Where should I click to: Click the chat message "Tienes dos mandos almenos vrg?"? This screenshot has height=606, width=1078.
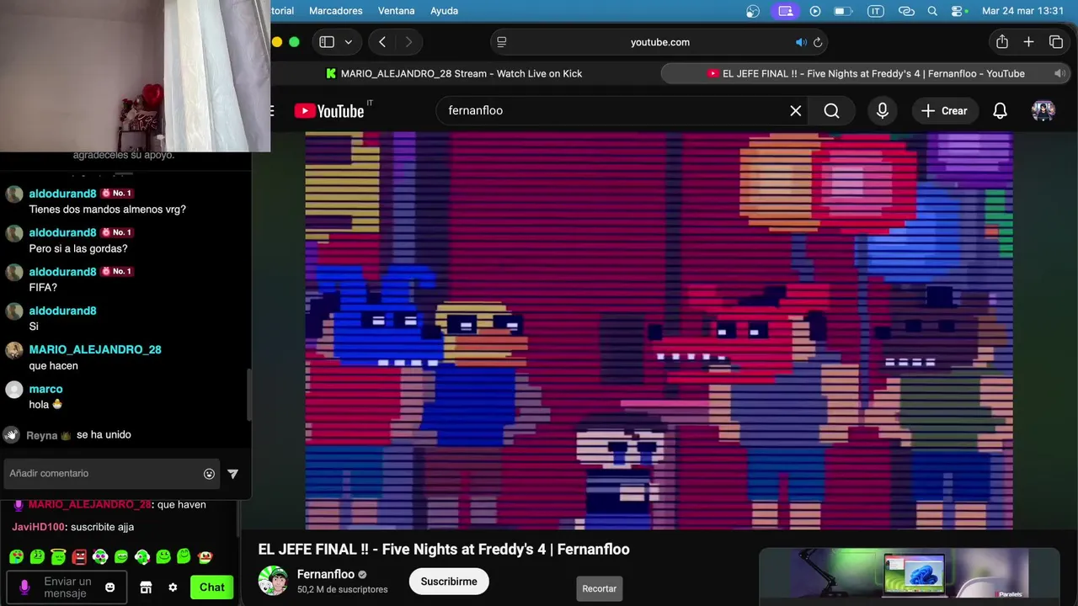108,209
